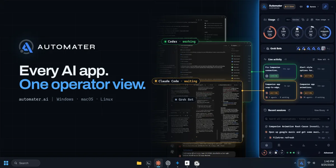Click the Codex working label tag

click(x=180, y=41)
